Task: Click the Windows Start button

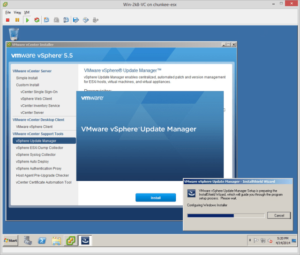Action: pos(11,240)
